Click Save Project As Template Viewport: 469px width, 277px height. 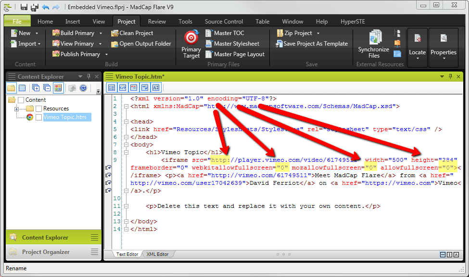pyautogui.click(x=312, y=44)
